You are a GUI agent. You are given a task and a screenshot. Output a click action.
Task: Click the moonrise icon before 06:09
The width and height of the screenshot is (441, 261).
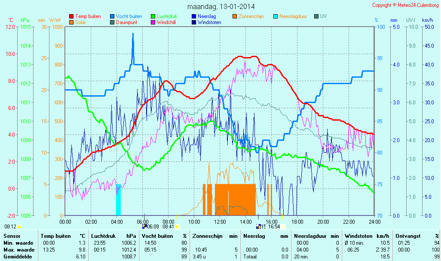[144, 226]
